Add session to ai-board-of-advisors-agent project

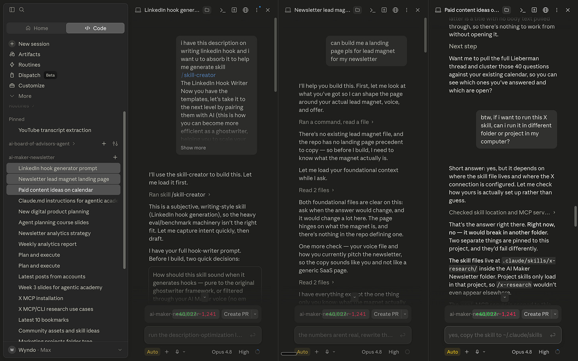coord(104,144)
